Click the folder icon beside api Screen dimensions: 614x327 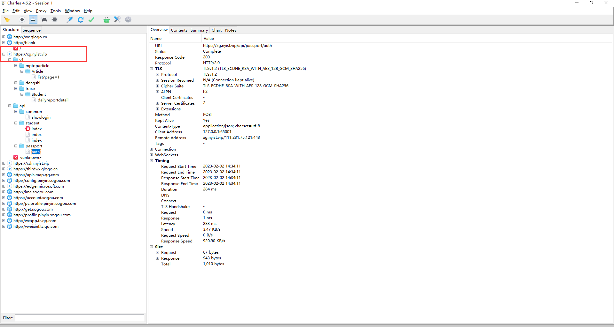[x=16, y=106]
